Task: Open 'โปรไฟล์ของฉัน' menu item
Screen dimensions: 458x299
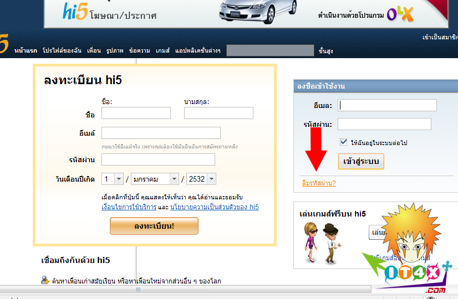Action: tap(62, 50)
